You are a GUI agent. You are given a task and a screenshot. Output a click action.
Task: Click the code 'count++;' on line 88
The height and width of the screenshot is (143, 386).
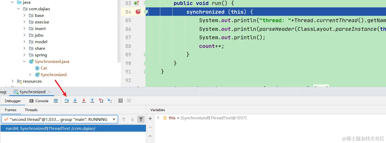pos(212,46)
